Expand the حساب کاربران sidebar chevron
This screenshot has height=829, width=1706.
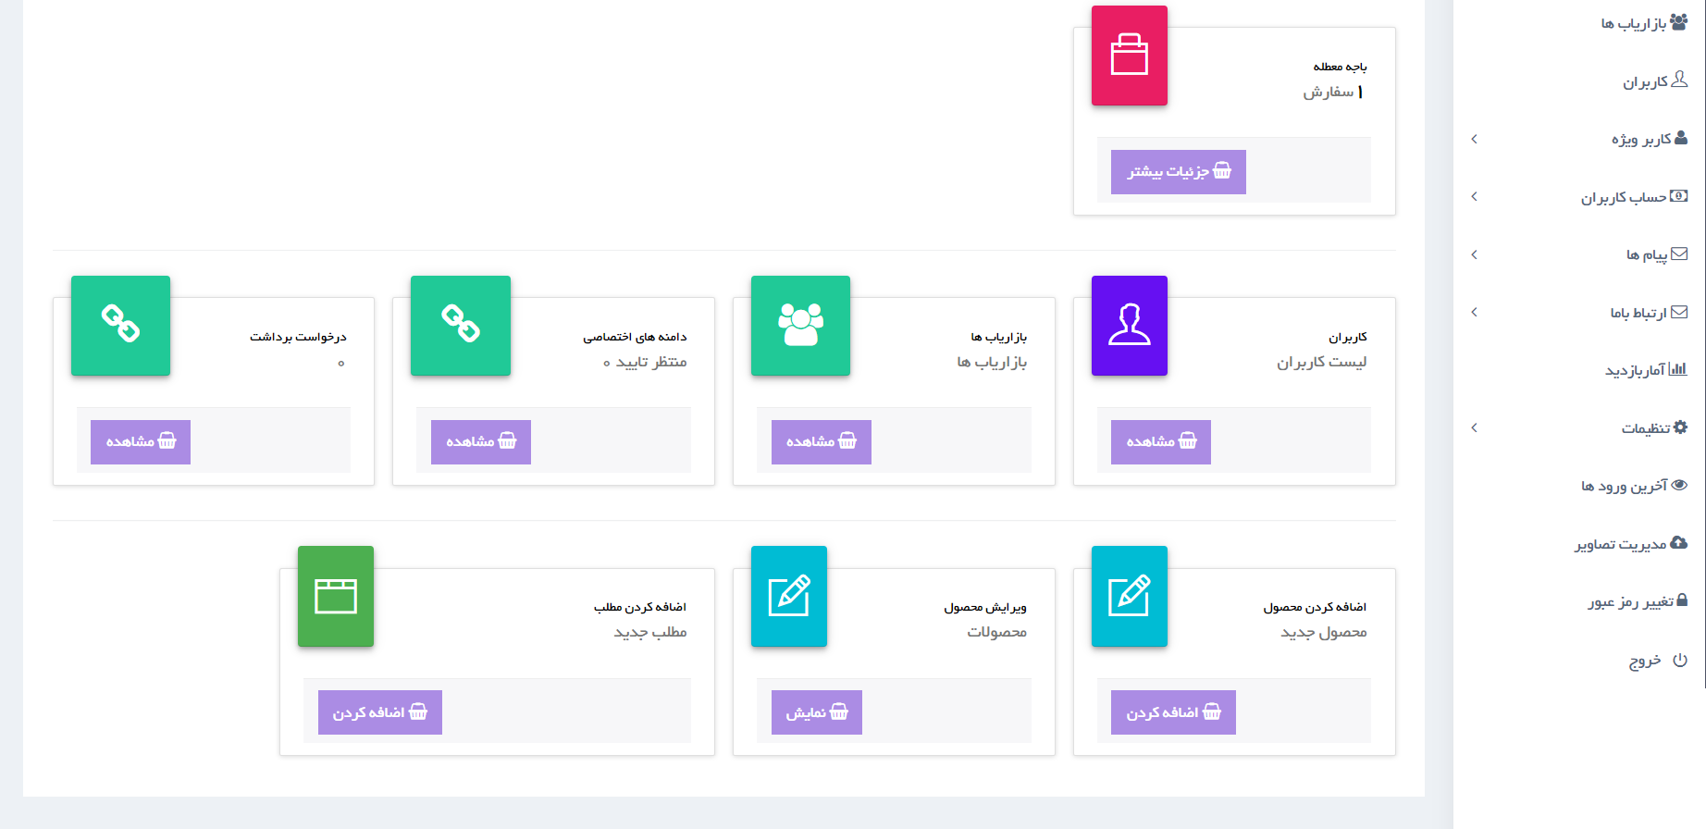click(1474, 196)
